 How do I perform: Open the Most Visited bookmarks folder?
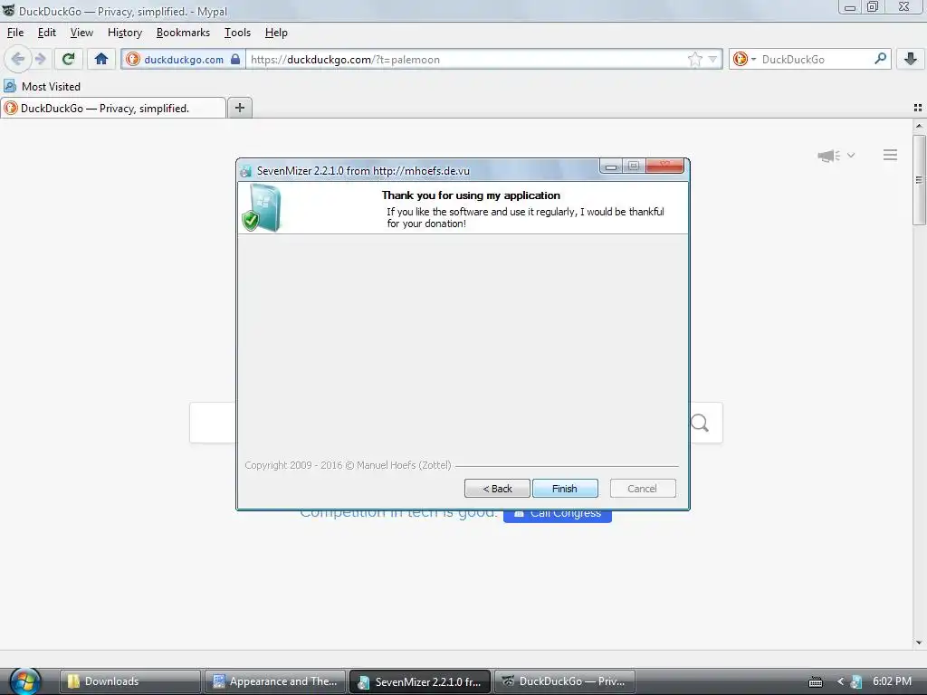tap(42, 86)
